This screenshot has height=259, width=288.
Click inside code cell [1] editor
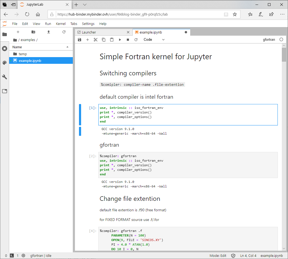tap(188, 115)
